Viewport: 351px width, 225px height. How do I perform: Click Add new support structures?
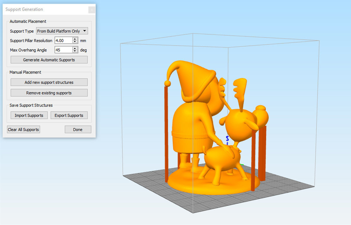(x=49, y=82)
